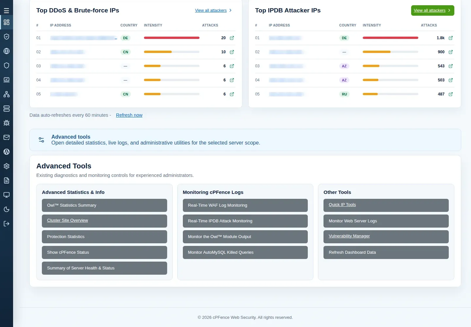
Task: Open external link for IPDB row with 487 attacks
Action: point(451,94)
